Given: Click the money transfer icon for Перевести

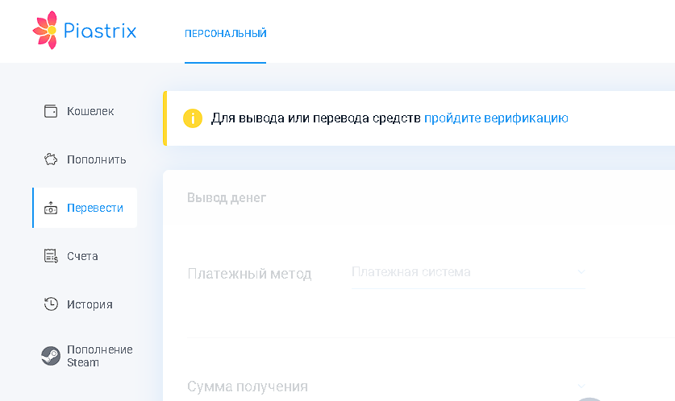Looking at the screenshot, I should (x=51, y=208).
